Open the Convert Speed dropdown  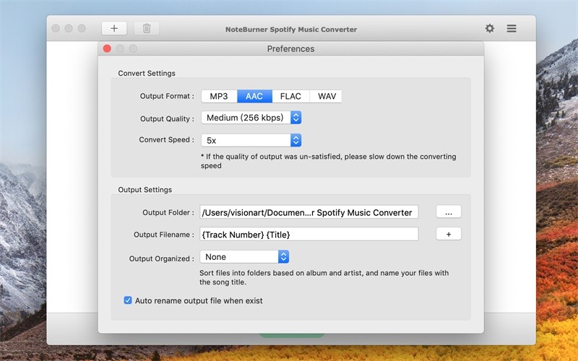[x=251, y=140]
